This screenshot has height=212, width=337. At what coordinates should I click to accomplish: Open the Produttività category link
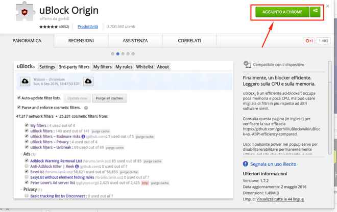[88, 26]
